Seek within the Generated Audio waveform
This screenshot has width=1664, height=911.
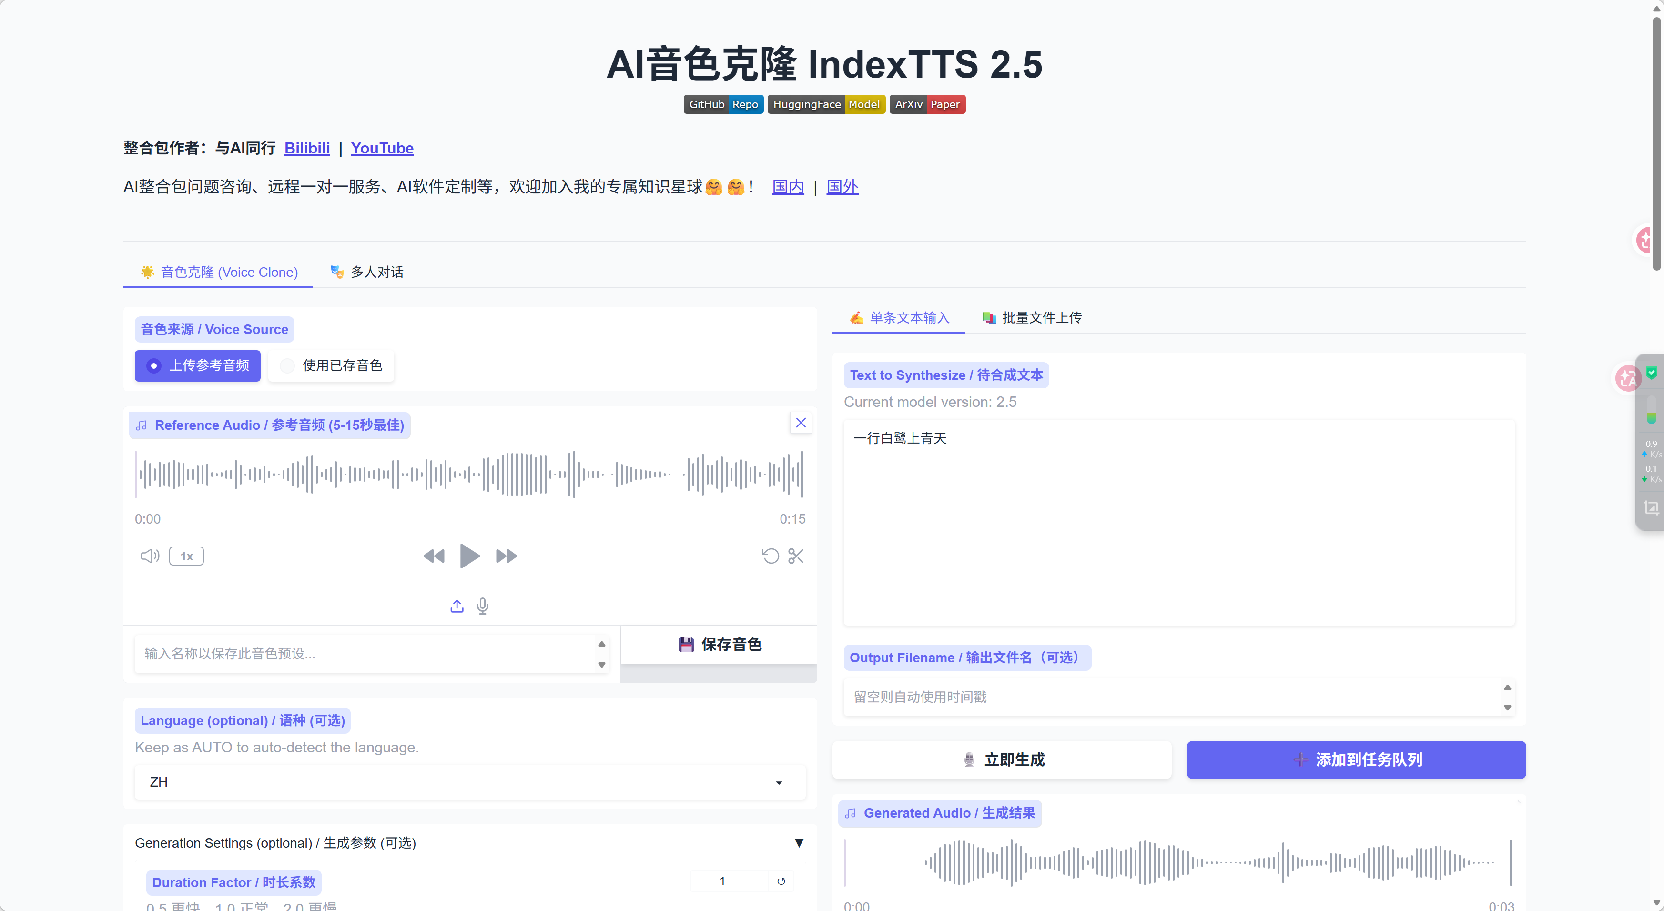point(1179,862)
